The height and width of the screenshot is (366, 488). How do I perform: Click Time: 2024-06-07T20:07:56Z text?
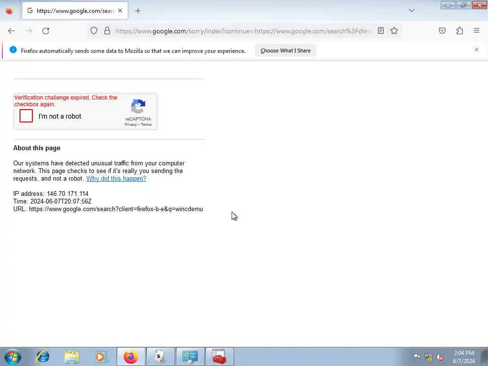coord(52,202)
